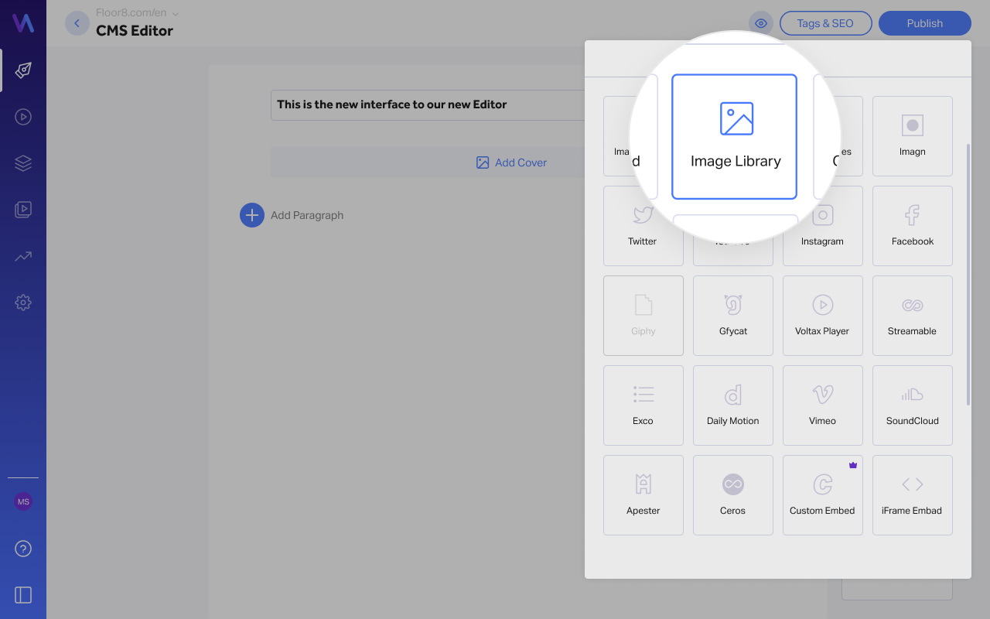
Task: Expand the Floor8.com/en site dropdown
Action: (x=138, y=13)
